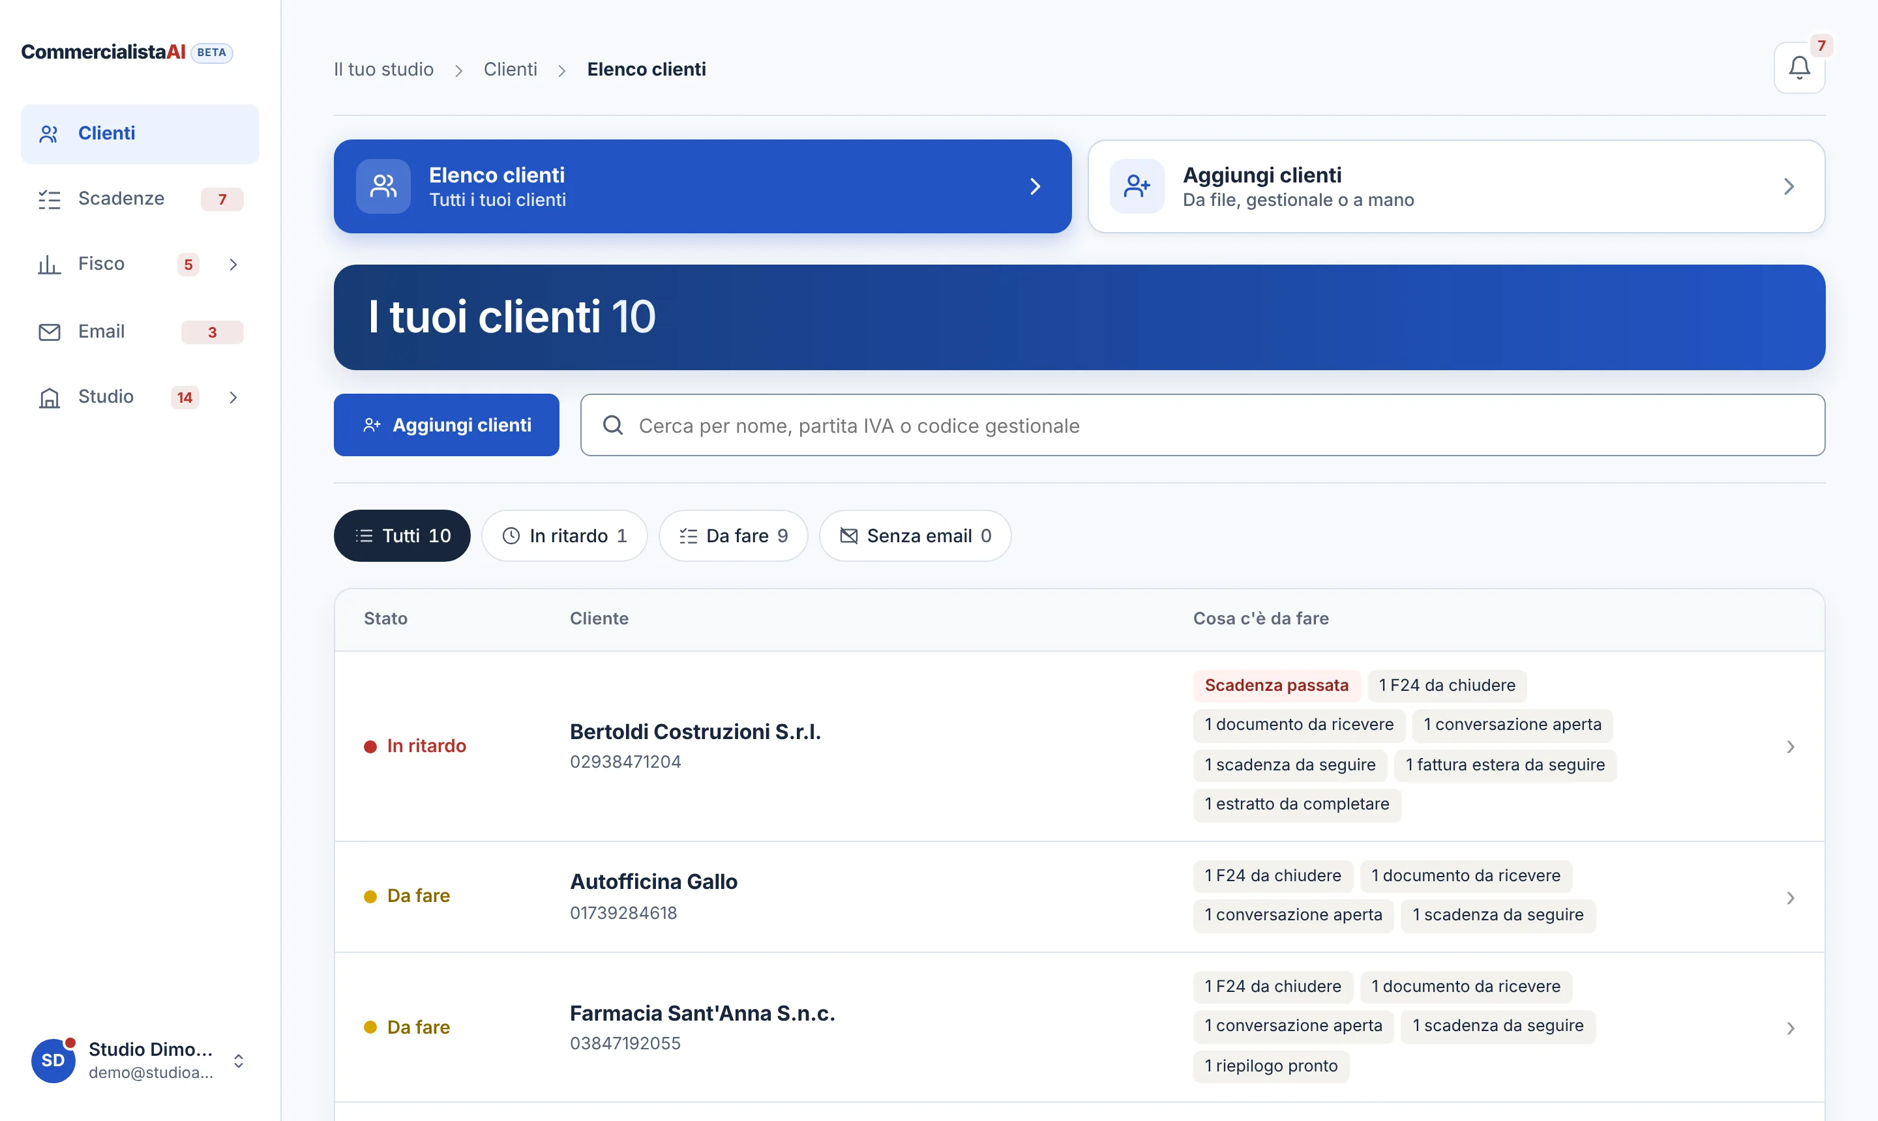Click the search magnifier icon
1878x1121 pixels.
pyautogui.click(x=613, y=426)
